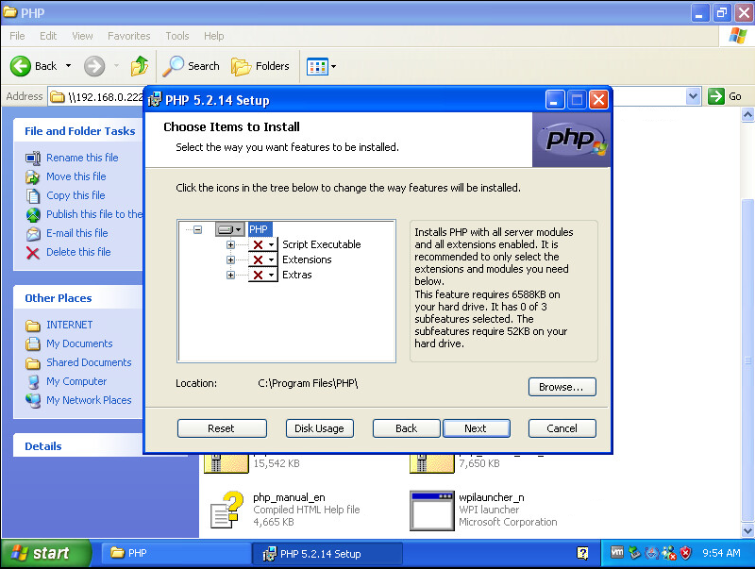Screen dimensions: 755x569
Task: Click the Publish this file globe icon
Action: (x=33, y=214)
